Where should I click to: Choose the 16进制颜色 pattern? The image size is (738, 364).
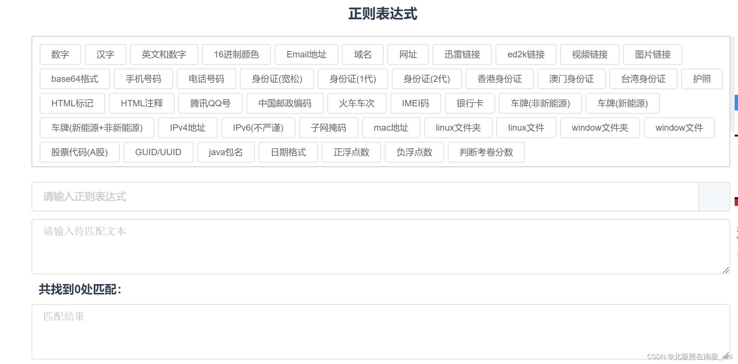coord(236,54)
